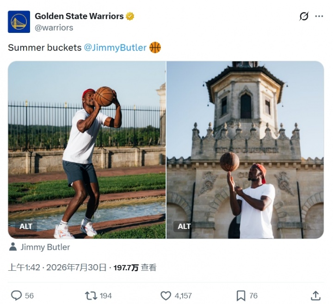Open the ball-spinning photo thumbnail
This screenshot has height=304, width=333.
tap(245, 150)
